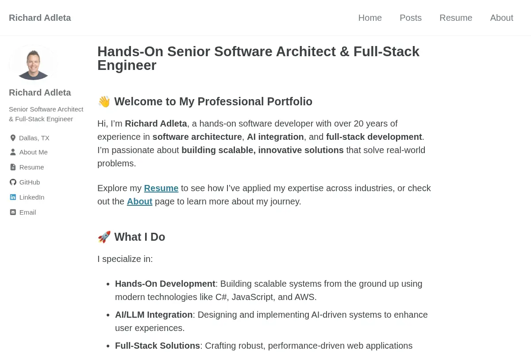The width and height of the screenshot is (531, 354).
Task: Follow the underlined Resume link in paragraph
Action: click(161, 188)
